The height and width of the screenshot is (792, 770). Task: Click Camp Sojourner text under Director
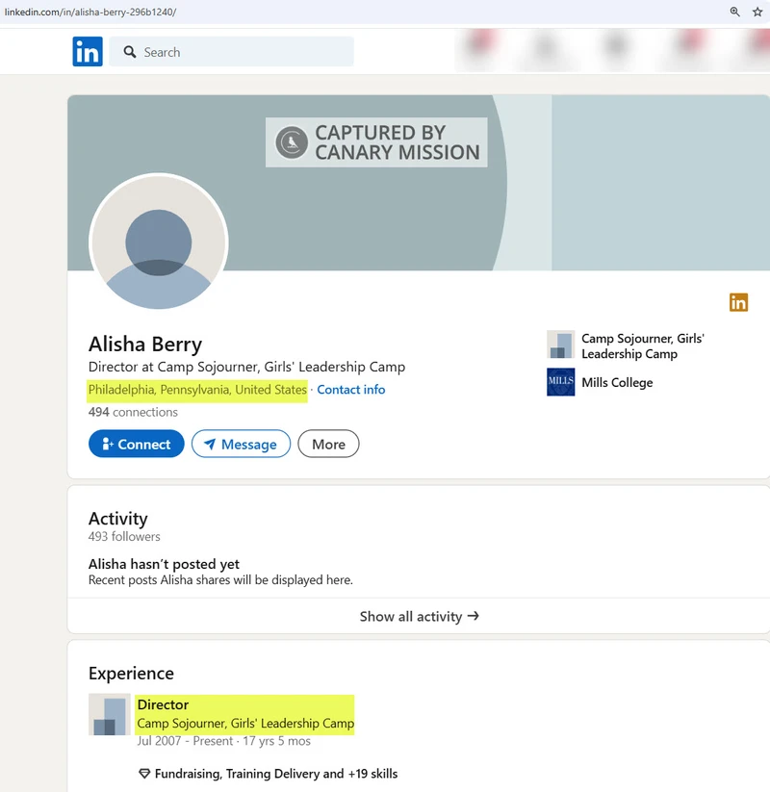pos(245,724)
